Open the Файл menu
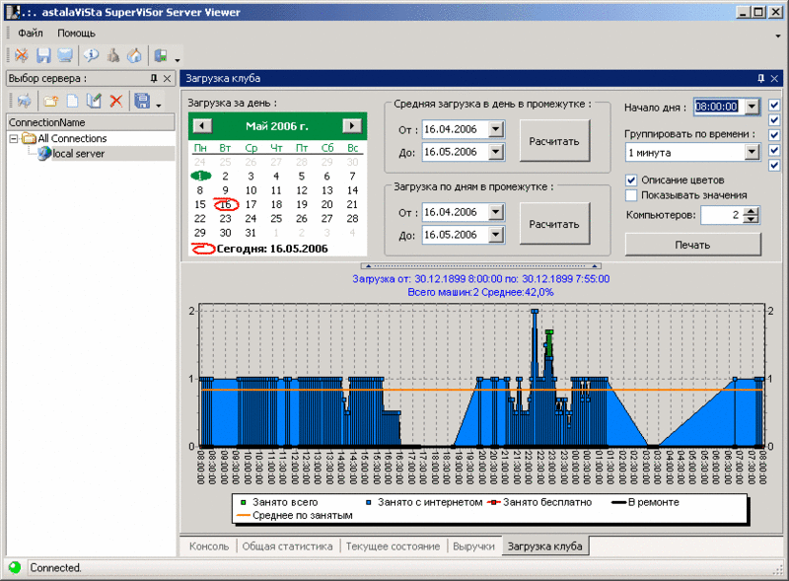Image resolution: width=789 pixels, height=581 pixels. (31, 34)
